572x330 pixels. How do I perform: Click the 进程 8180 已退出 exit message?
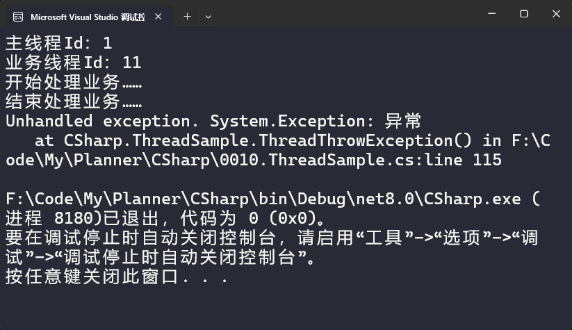[x=165, y=218]
